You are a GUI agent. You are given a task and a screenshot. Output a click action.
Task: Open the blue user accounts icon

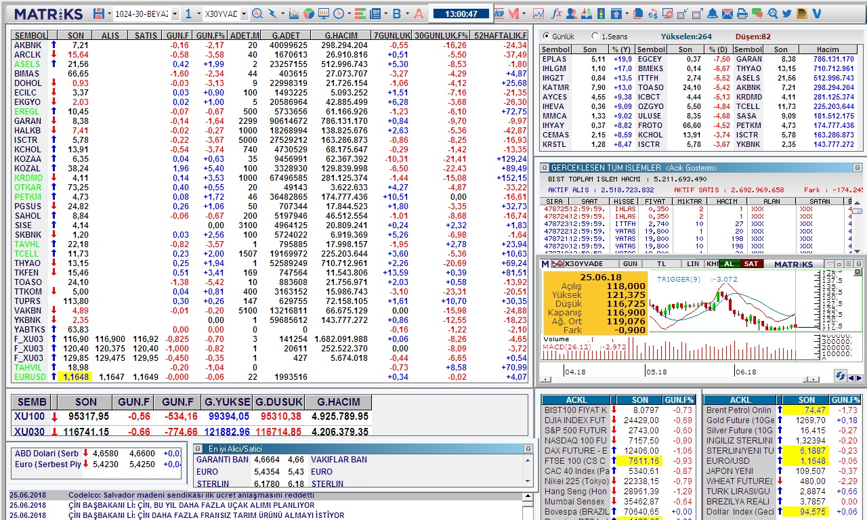coord(572,14)
